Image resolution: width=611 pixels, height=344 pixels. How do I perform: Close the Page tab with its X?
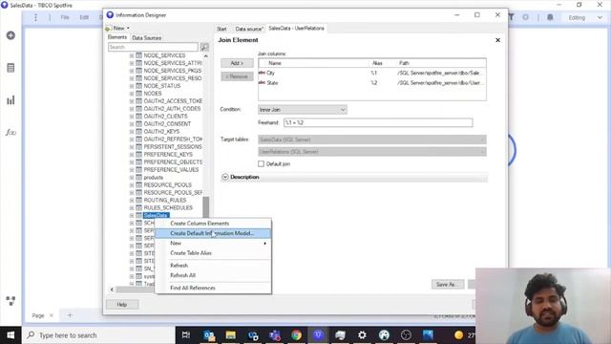pos(51,315)
